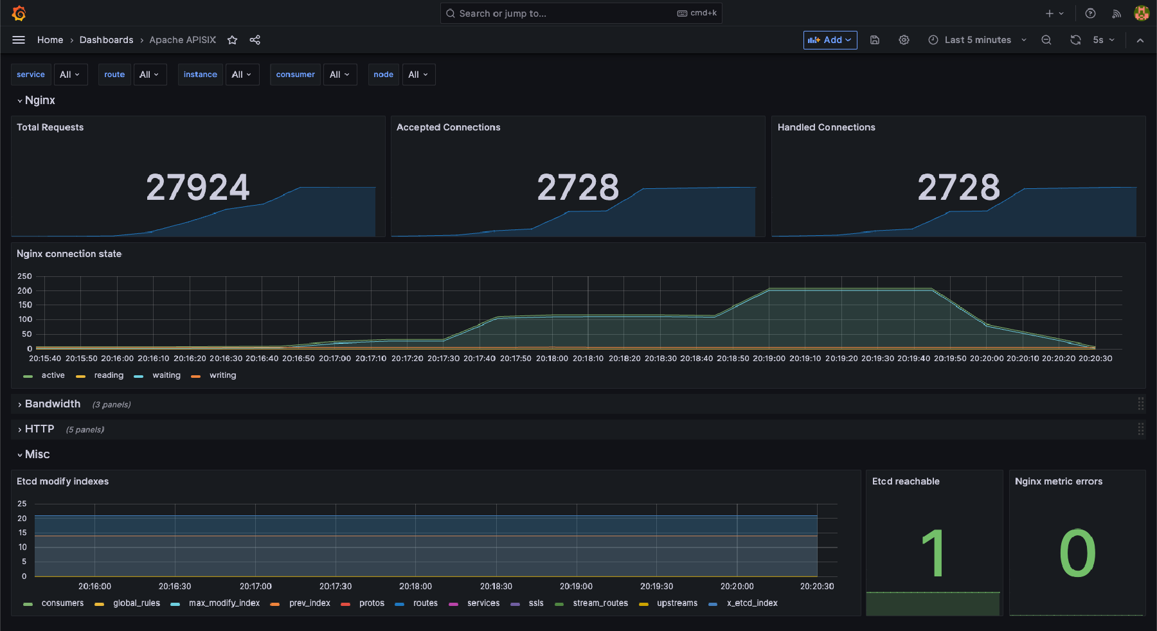Open the user profile avatar

[1142, 13]
